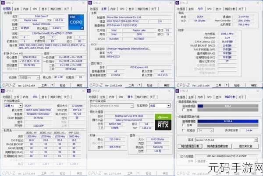The width and height of the screenshot is (263, 176).
Task: Click the 测试处理器稳定度 button
Action: 217,146
